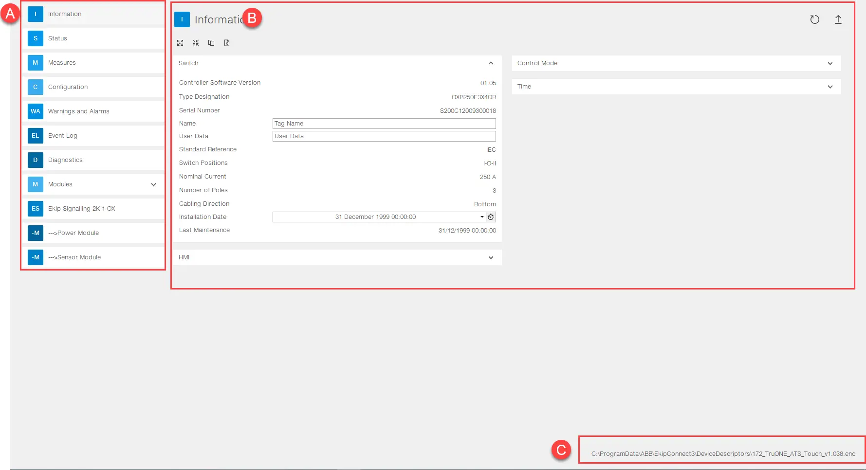
Task: Click the collapse all sections icon
Action: point(196,43)
